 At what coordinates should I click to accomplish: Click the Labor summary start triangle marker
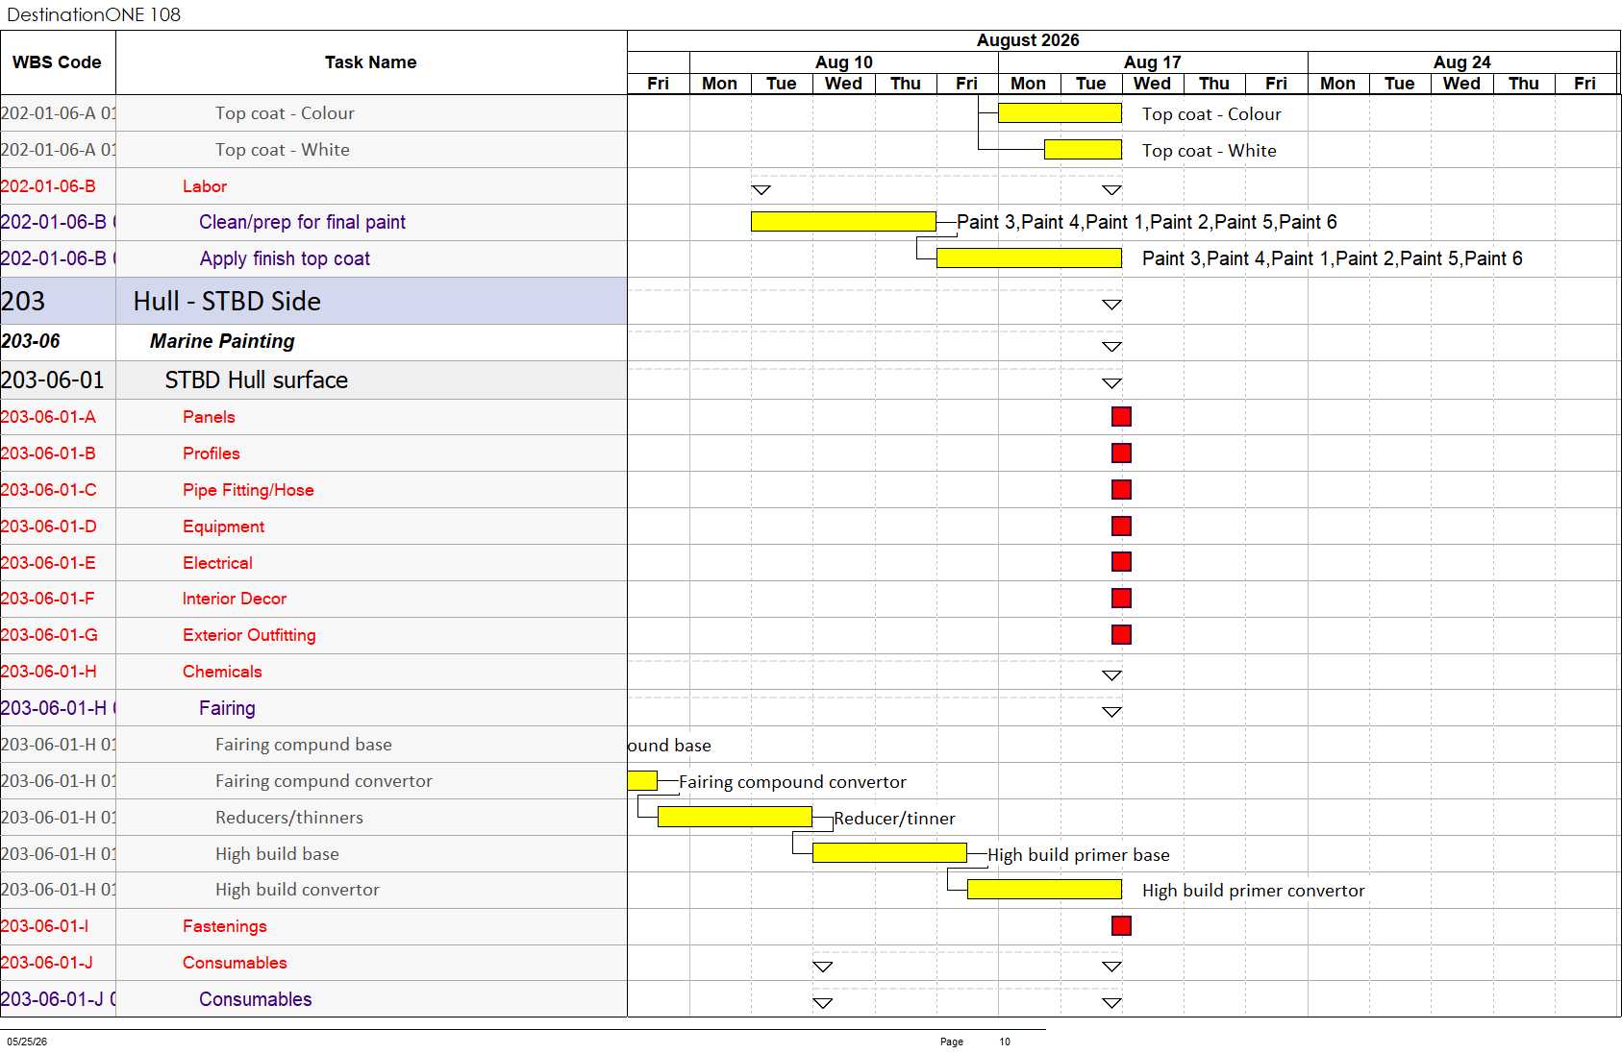pos(761,190)
